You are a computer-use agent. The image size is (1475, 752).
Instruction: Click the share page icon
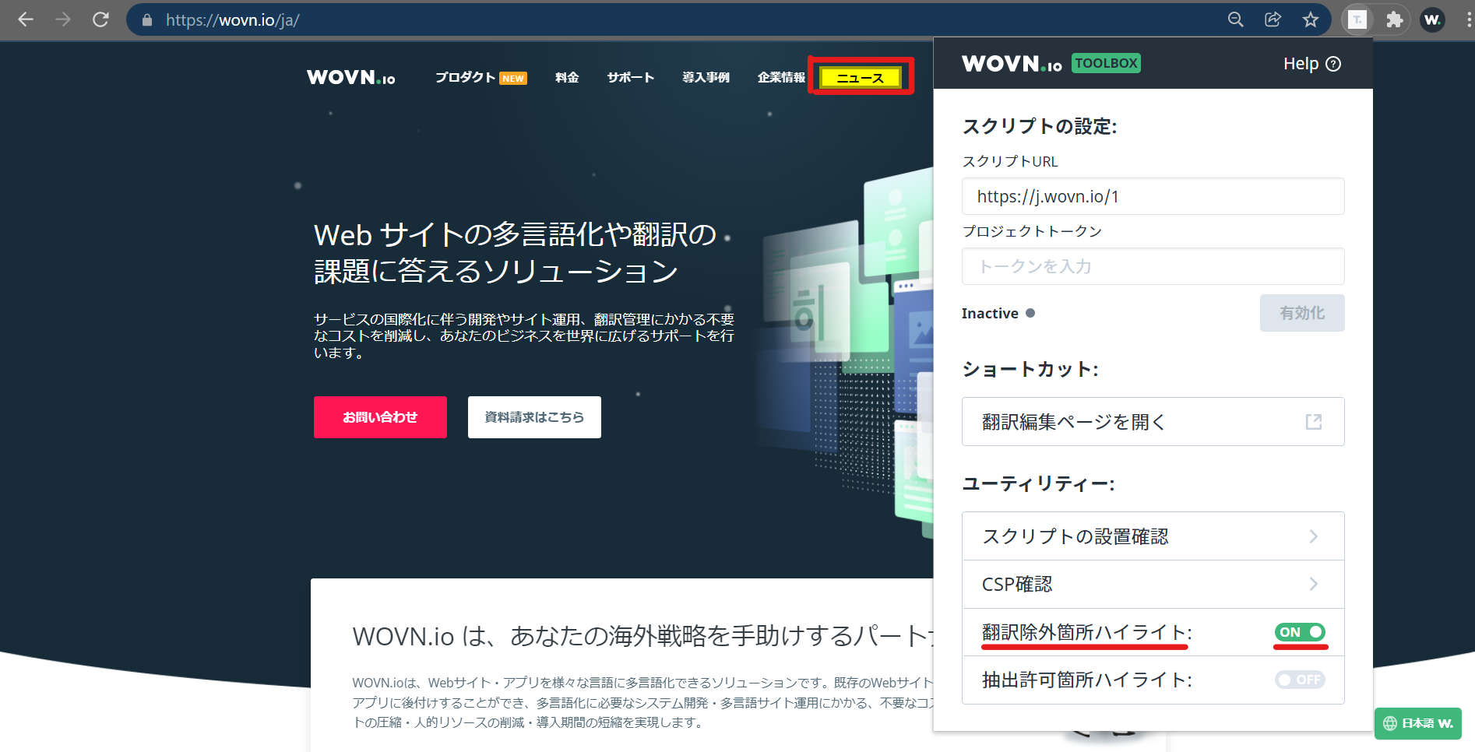(1273, 19)
